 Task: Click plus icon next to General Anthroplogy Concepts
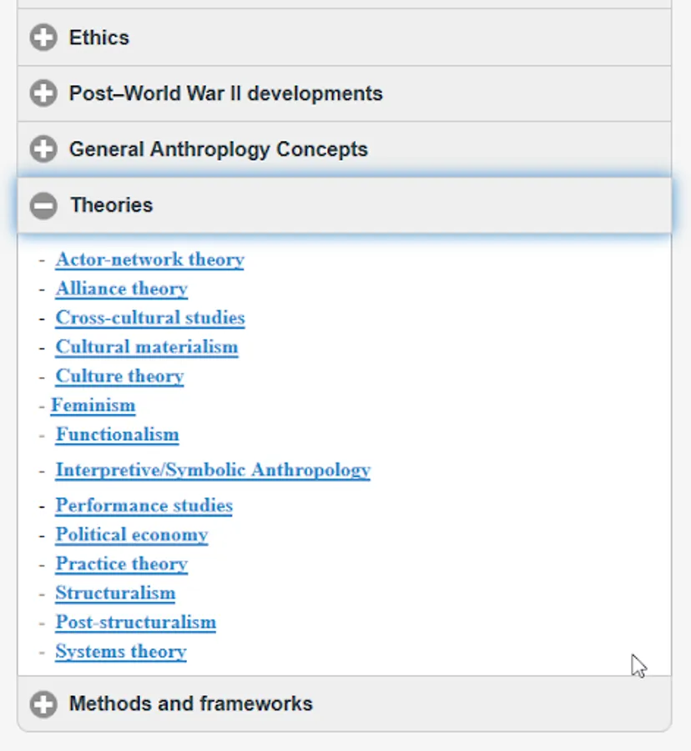pyautogui.click(x=43, y=149)
